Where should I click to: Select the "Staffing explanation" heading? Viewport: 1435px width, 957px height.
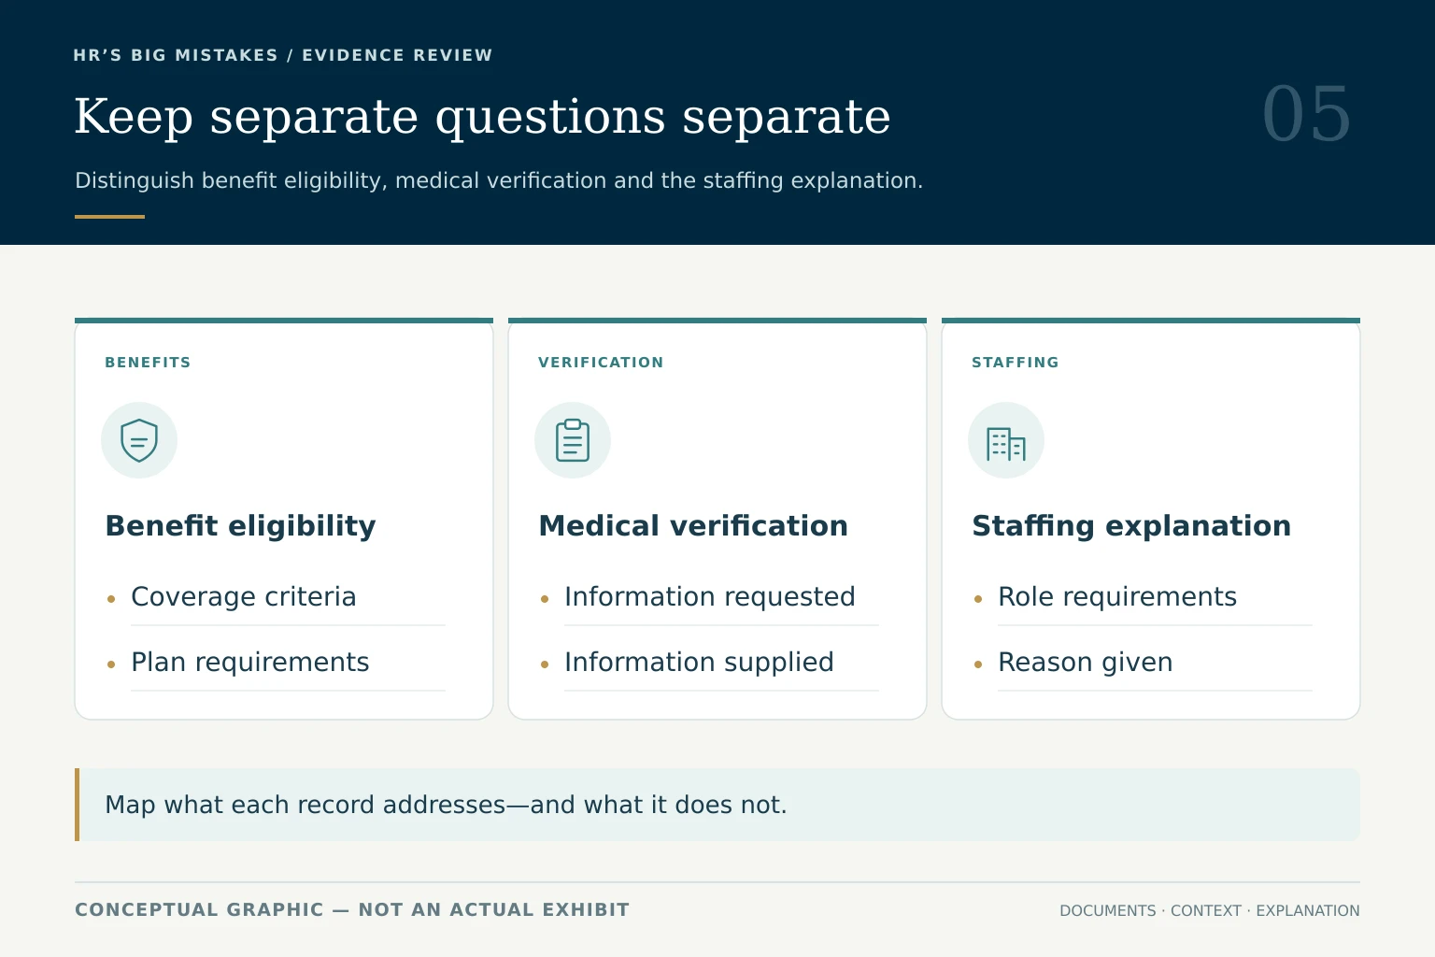click(1131, 526)
